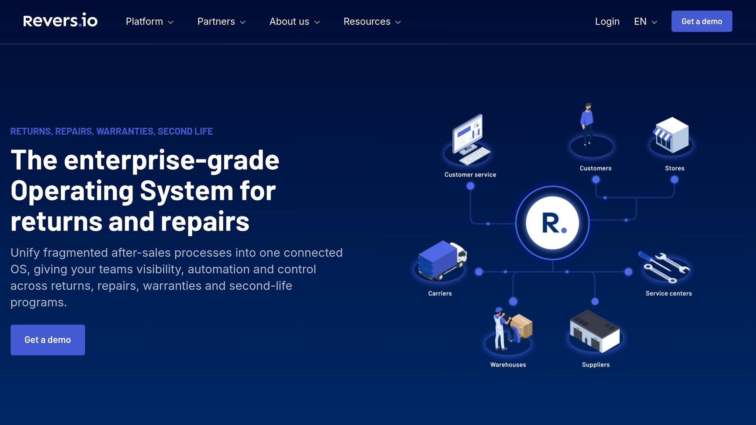Click the Login menu item
This screenshot has width=756, height=425.
click(x=607, y=21)
